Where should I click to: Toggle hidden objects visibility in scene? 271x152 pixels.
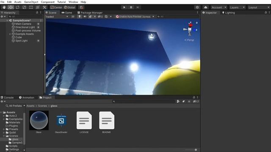tap(100, 16)
